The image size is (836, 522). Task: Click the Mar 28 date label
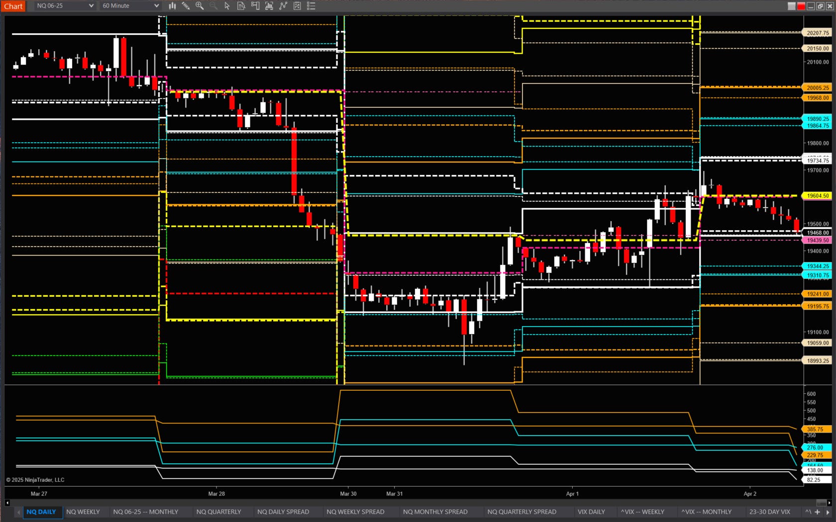[x=216, y=494]
